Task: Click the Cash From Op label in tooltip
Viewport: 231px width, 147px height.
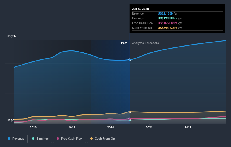Action: click(142, 28)
